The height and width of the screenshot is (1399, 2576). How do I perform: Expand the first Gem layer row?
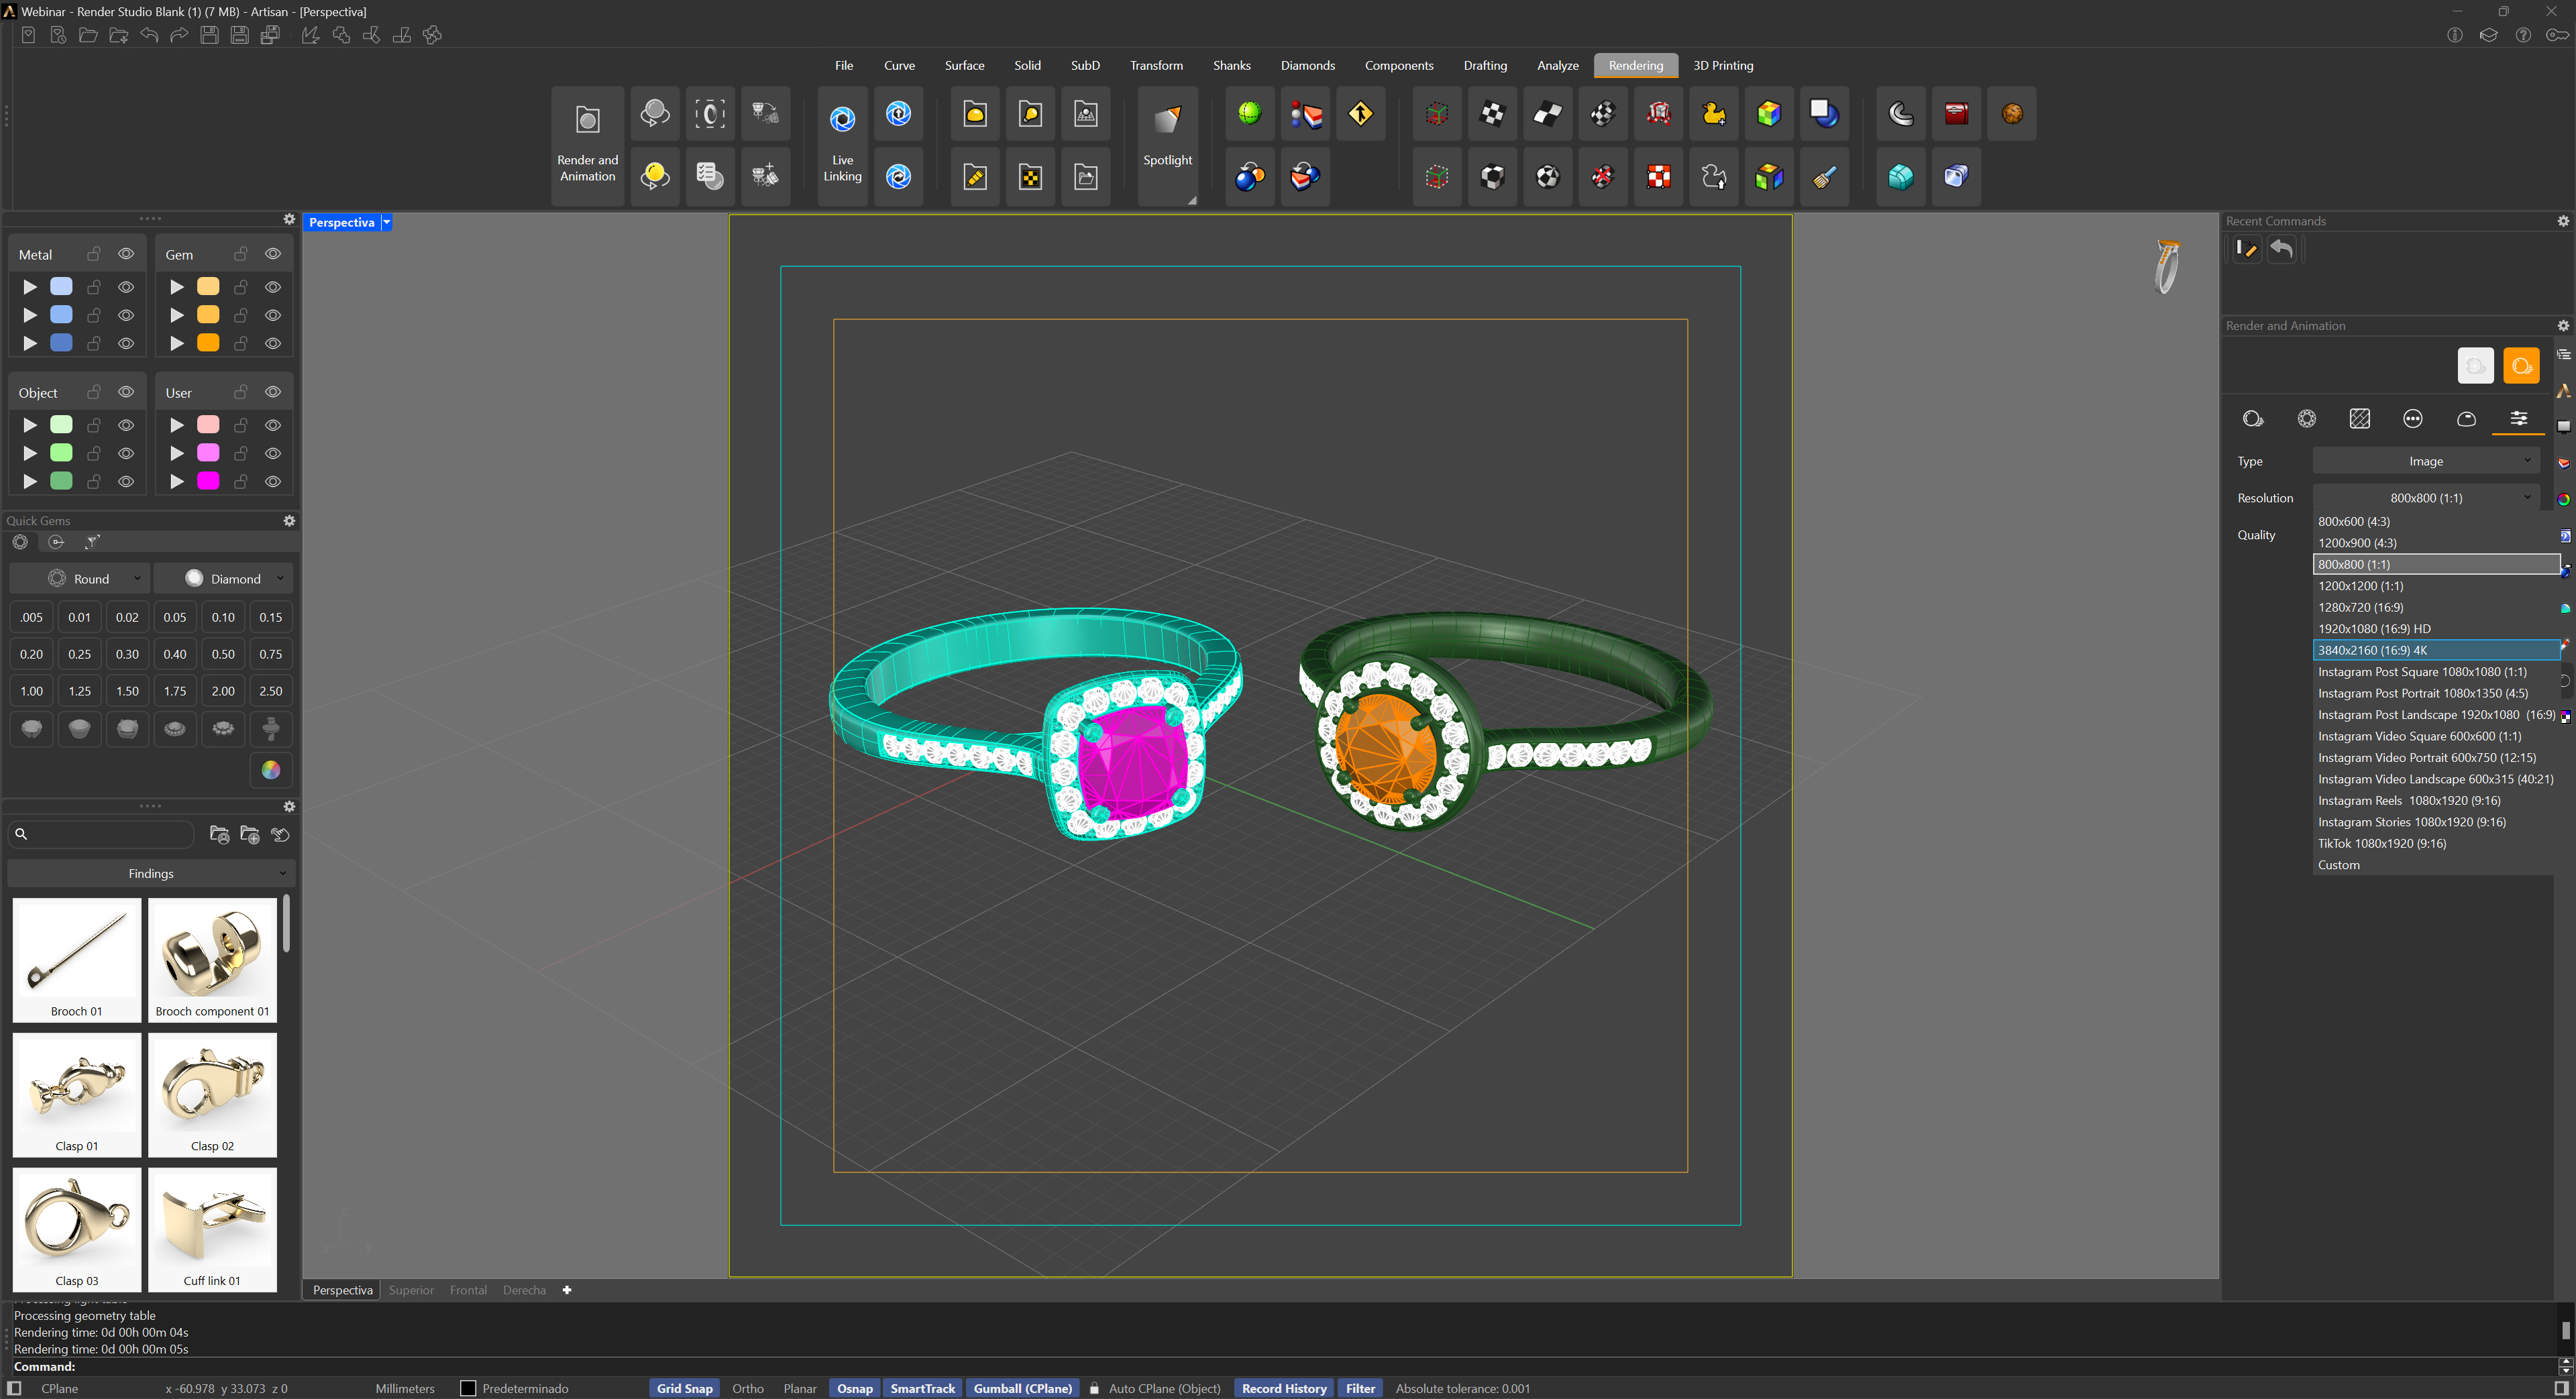click(177, 287)
